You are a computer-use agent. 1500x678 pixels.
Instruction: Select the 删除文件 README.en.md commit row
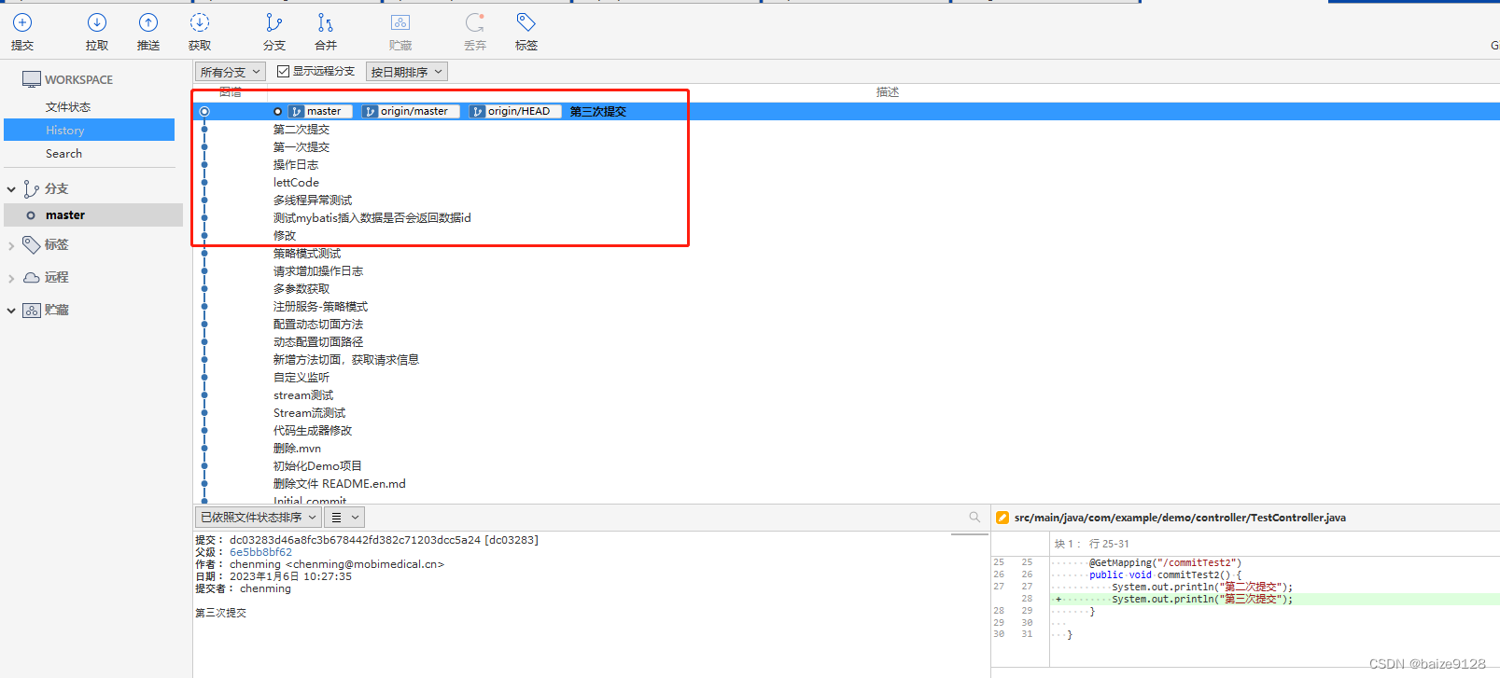(847, 484)
